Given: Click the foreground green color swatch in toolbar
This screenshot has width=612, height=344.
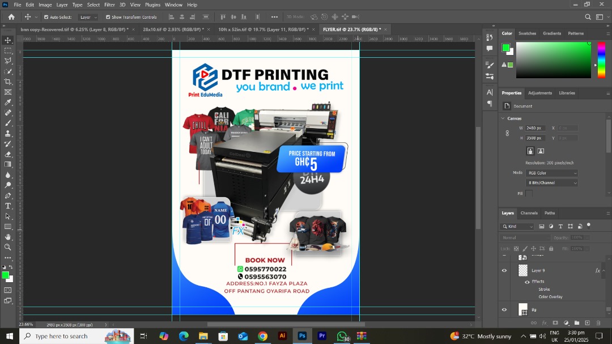Looking at the screenshot, I should [x=6, y=275].
